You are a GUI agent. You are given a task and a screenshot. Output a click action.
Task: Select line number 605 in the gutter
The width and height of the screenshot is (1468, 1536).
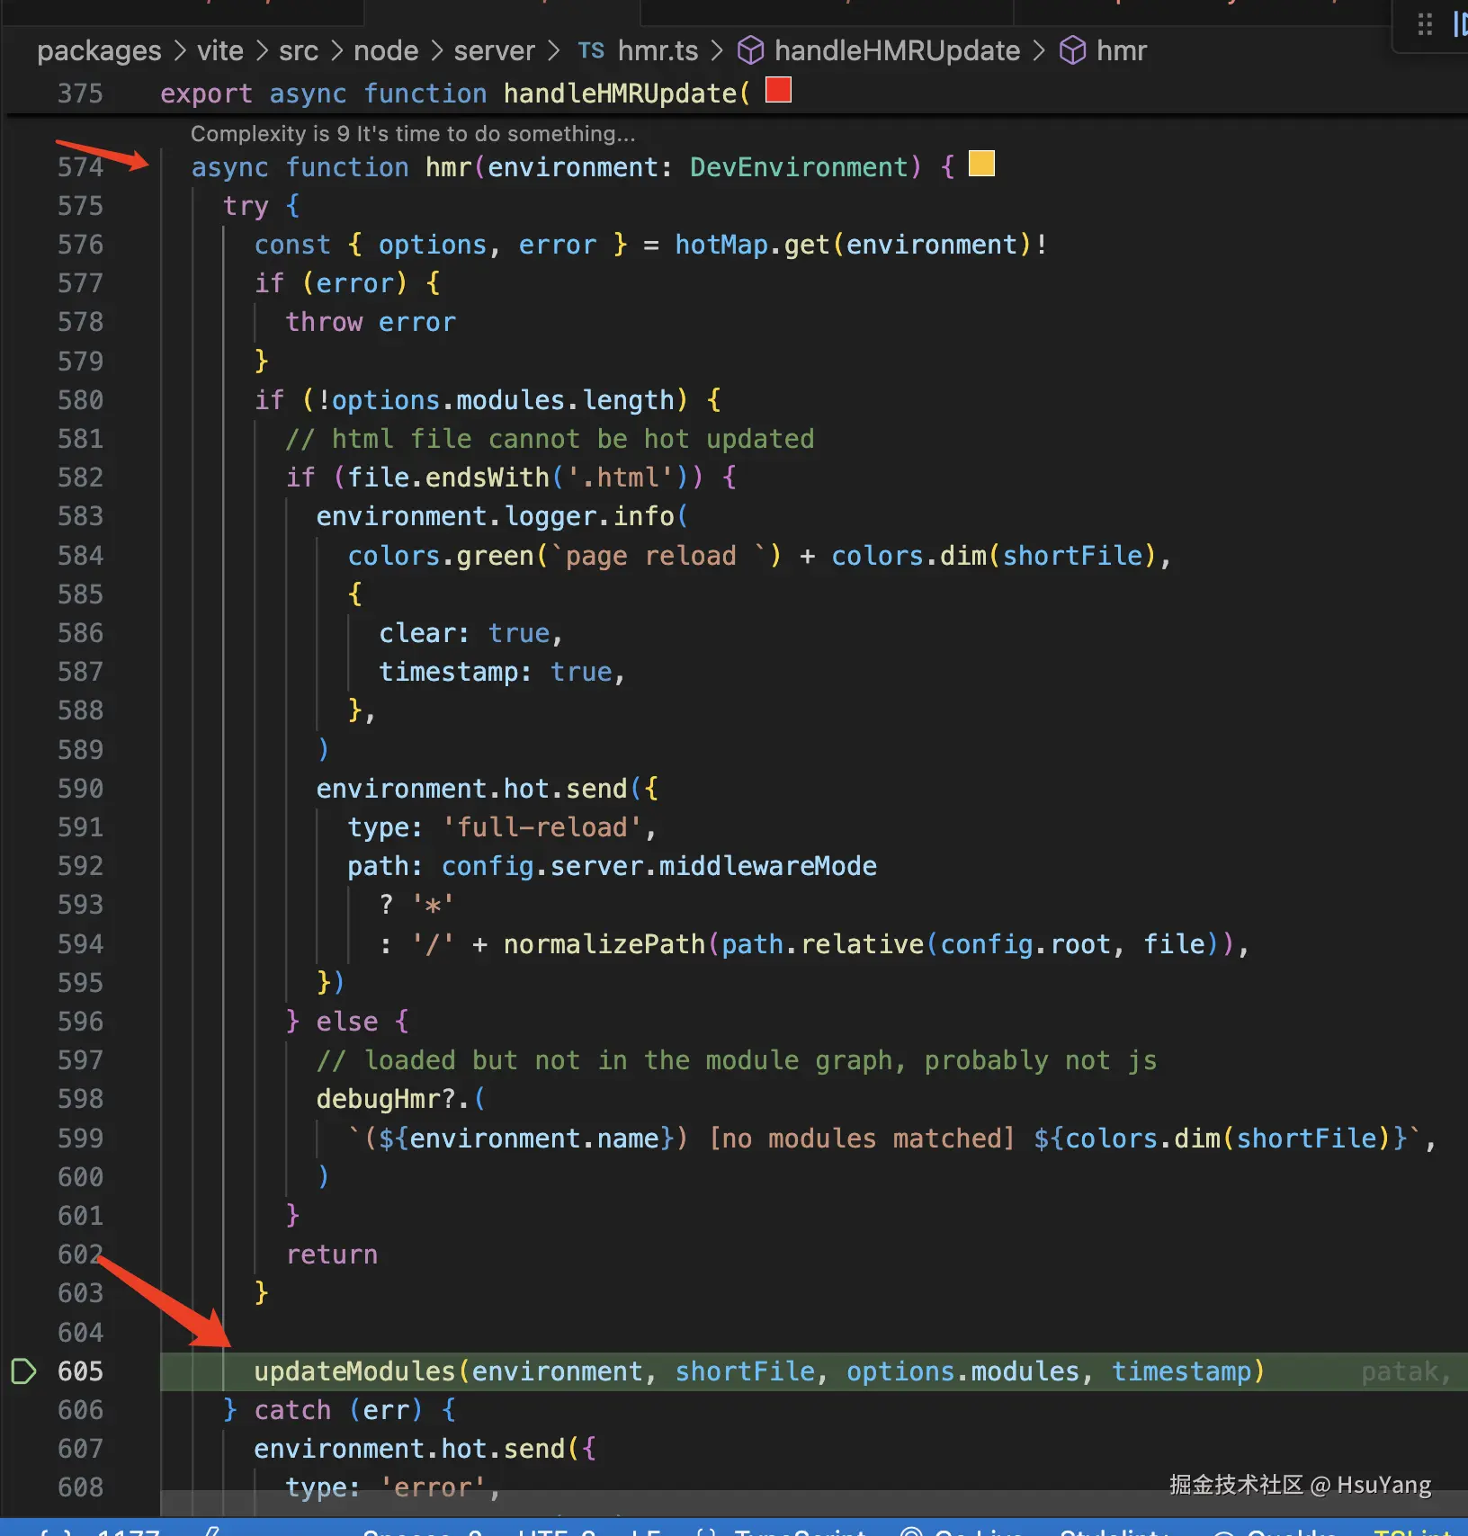[x=80, y=1371]
